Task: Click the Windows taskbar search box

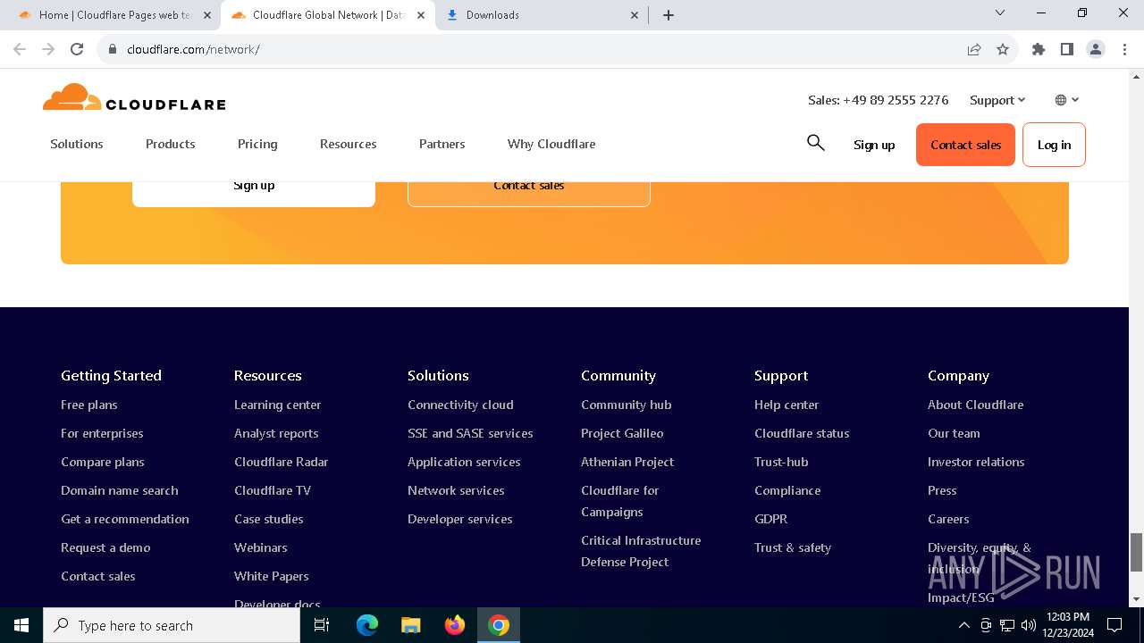Action: [x=172, y=625]
